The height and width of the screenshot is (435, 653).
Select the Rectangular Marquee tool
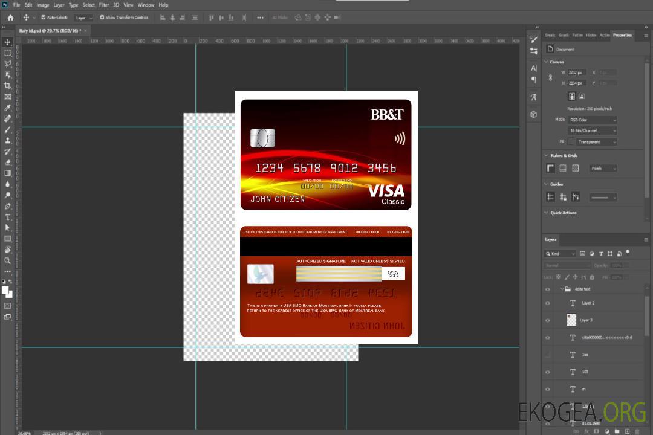click(7, 53)
